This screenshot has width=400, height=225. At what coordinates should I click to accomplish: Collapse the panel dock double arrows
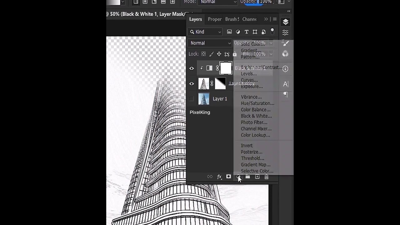(289, 11)
